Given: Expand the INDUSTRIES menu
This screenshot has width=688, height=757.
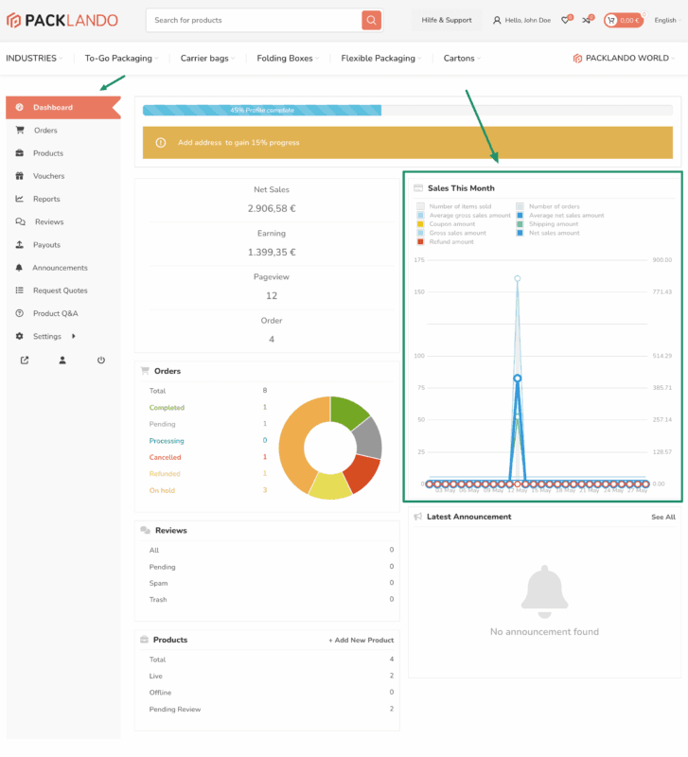Looking at the screenshot, I should click(34, 59).
